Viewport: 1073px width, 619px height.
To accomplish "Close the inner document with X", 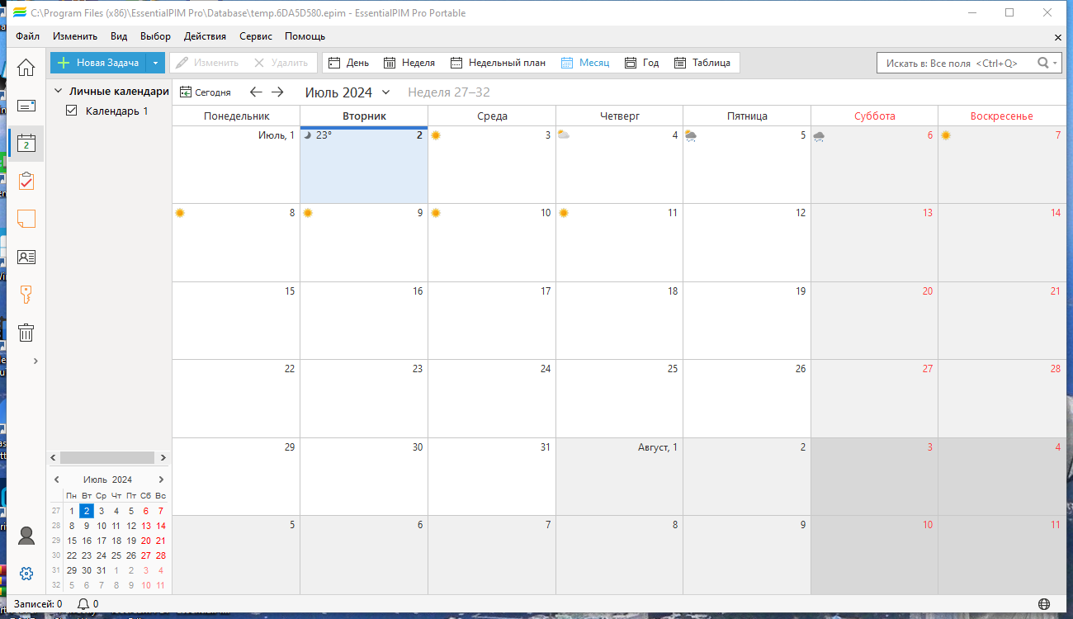I will [1058, 37].
